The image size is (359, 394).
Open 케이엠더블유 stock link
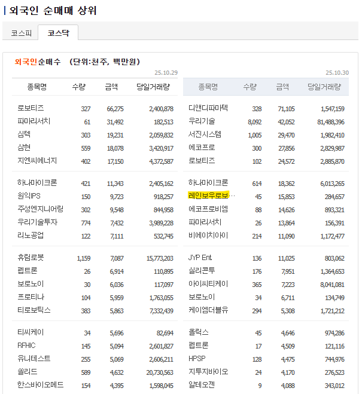tap(208, 310)
